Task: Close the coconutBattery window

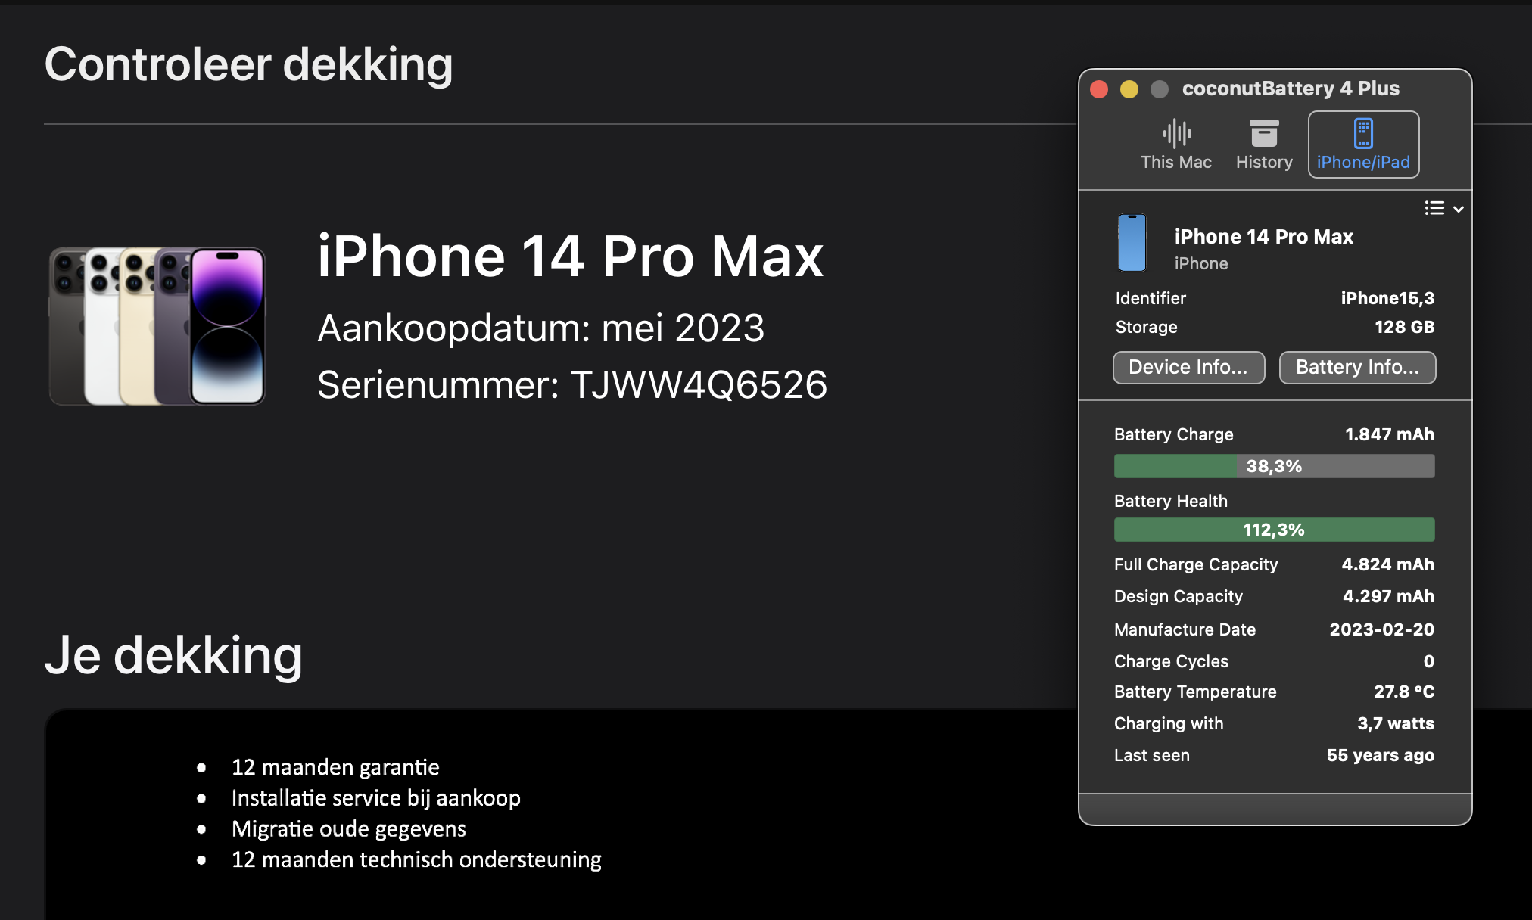Action: pos(1099,89)
